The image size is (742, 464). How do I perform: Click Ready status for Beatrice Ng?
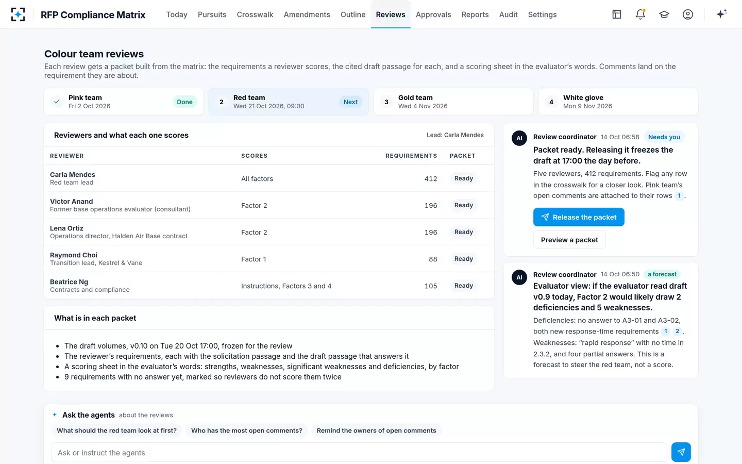[x=464, y=286]
